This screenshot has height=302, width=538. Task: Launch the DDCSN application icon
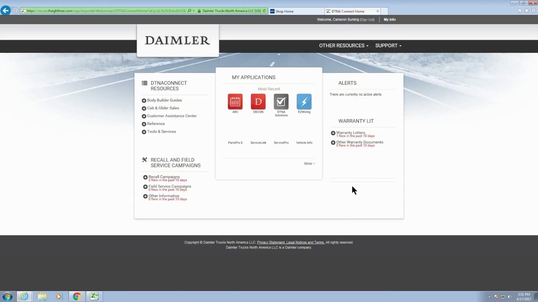point(258,102)
